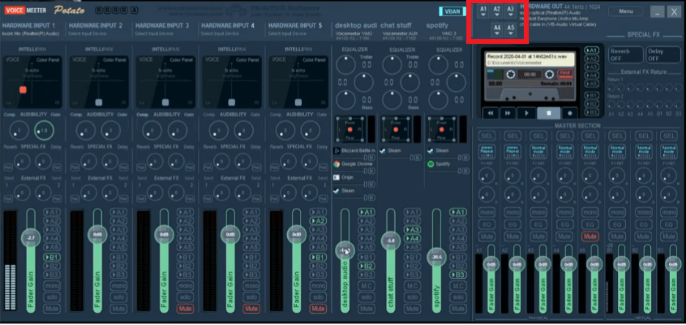Open the A4 hardware out device selector
Image resolution: width=686 pixels, height=325 pixels.
point(497,30)
